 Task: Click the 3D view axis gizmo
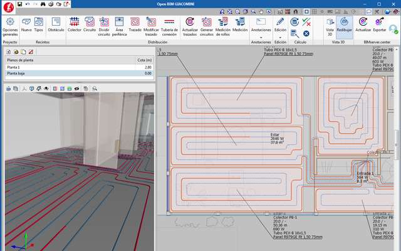pyautogui.click(x=24, y=242)
